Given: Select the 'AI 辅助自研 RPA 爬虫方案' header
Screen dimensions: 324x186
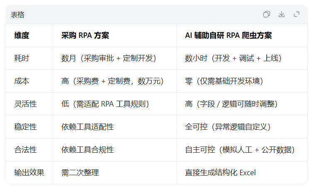Looking at the screenshot, I should coord(228,35).
